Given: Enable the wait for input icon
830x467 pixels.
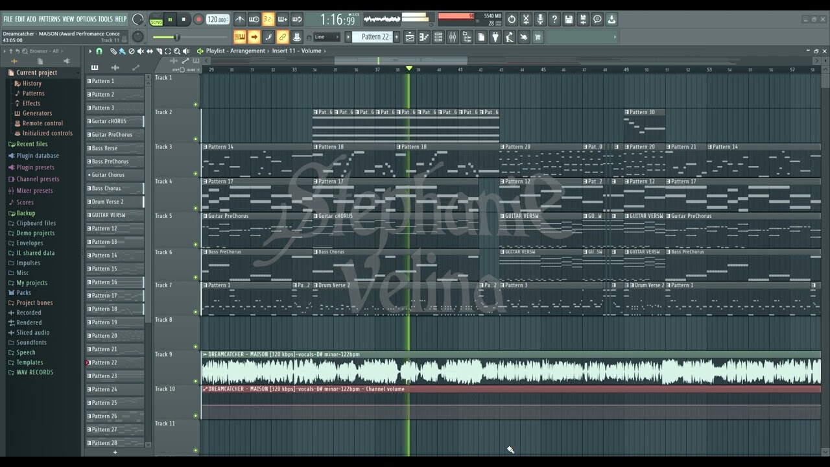Looking at the screenshot, I should point(254,19).
